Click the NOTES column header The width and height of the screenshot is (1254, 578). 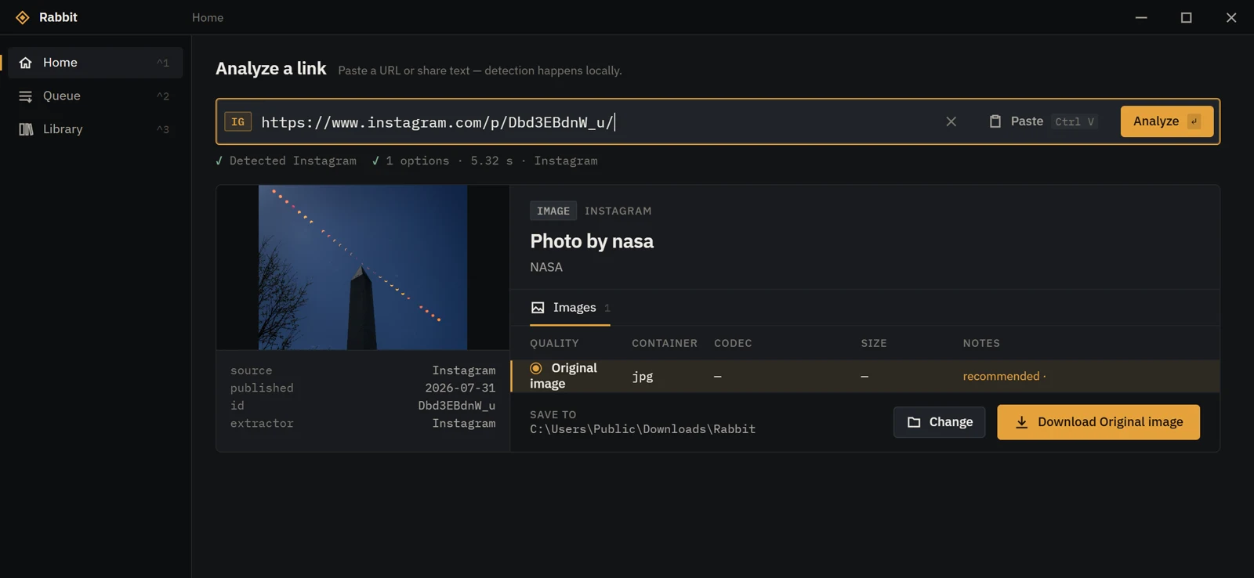[981, 343]
